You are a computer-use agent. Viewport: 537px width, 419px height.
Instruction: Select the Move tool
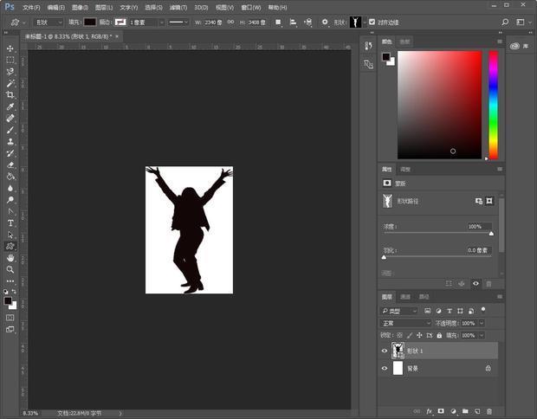point(10,48)
